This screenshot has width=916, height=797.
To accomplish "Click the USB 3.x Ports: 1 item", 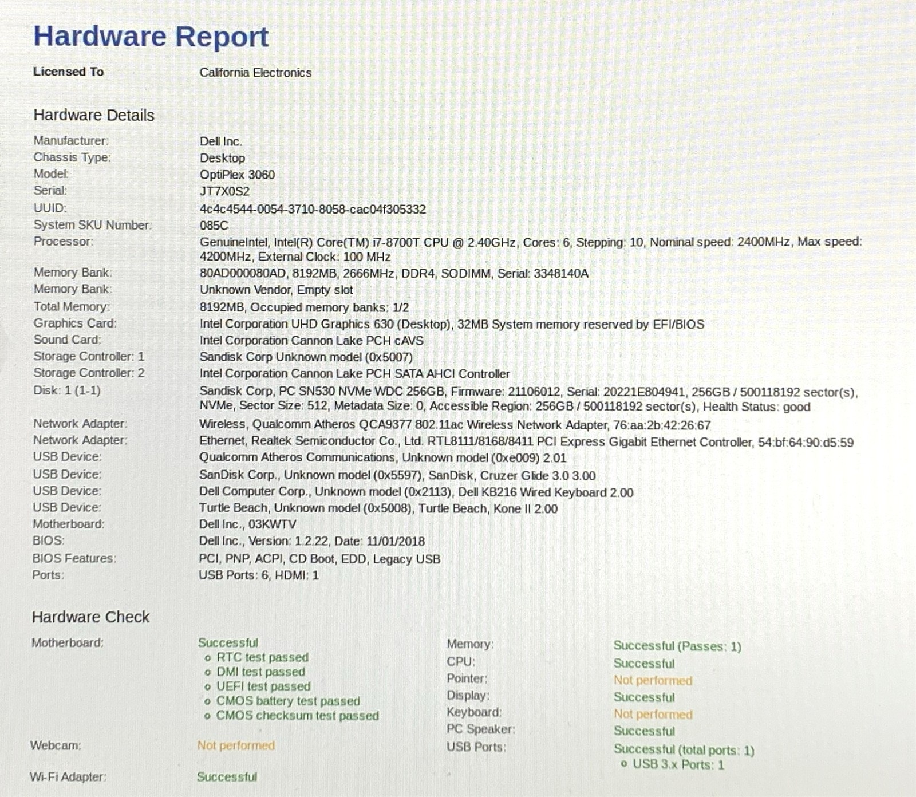I will pyautogui.click(x=678, y=764).
